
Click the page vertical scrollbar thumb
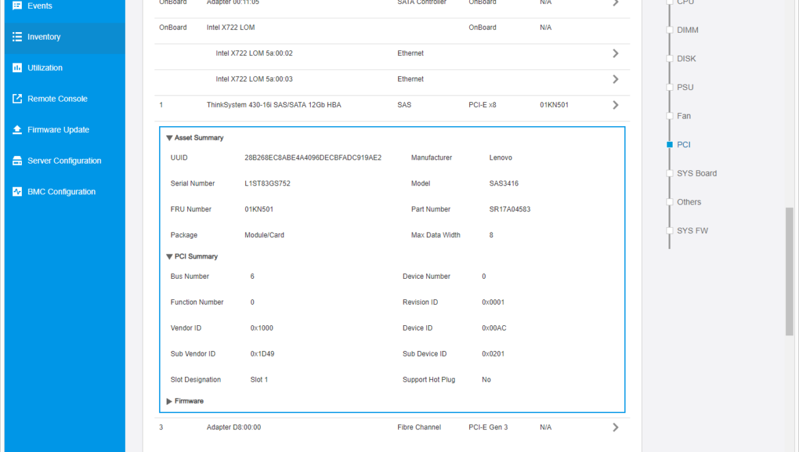pyautogui.click(x=789, y=271)
